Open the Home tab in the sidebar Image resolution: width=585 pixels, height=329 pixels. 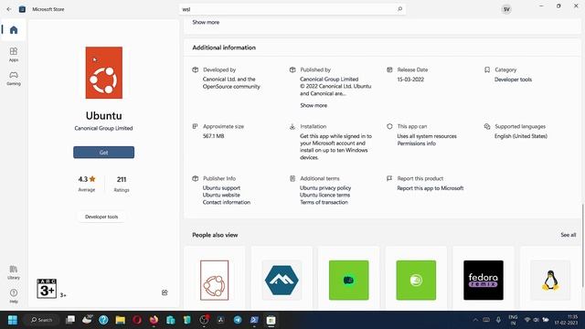coord(14,30)
